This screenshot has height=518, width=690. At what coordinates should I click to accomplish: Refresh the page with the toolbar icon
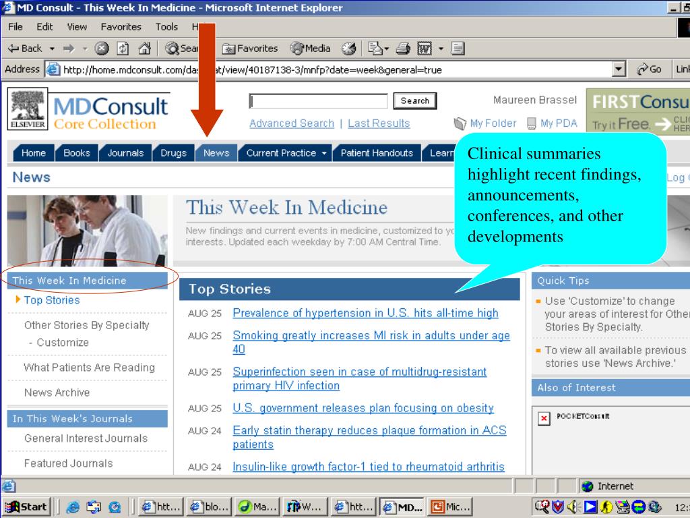(x=123, y=49)
